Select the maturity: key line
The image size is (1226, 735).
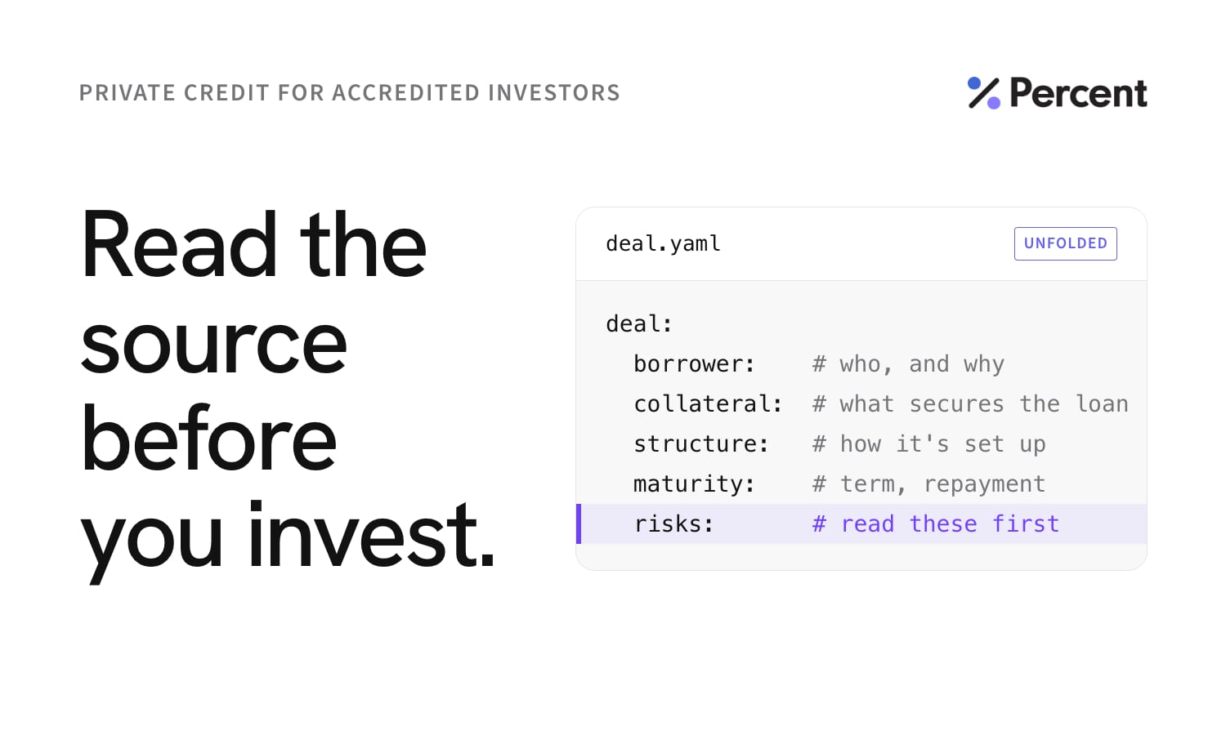pos(695,483)
